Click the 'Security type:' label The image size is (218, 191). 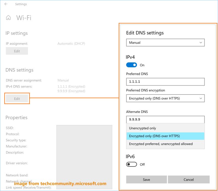click(x=16, y=140)
